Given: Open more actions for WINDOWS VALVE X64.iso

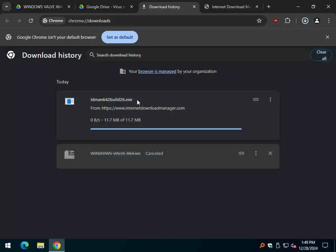Looking at the screenshot, I should [x=256, y=154].
